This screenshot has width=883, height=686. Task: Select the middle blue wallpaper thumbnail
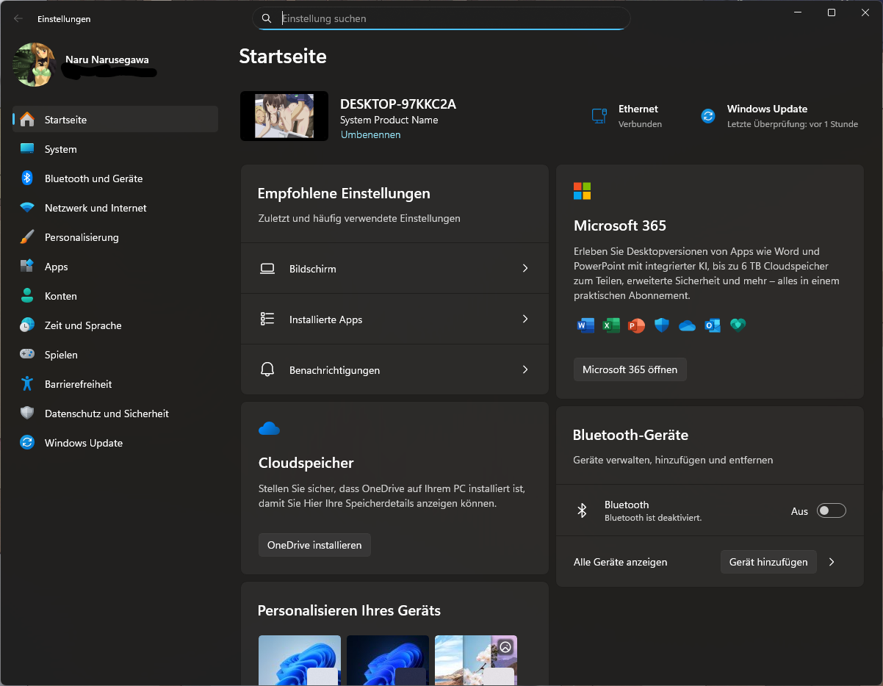click(x=387, y=660)
